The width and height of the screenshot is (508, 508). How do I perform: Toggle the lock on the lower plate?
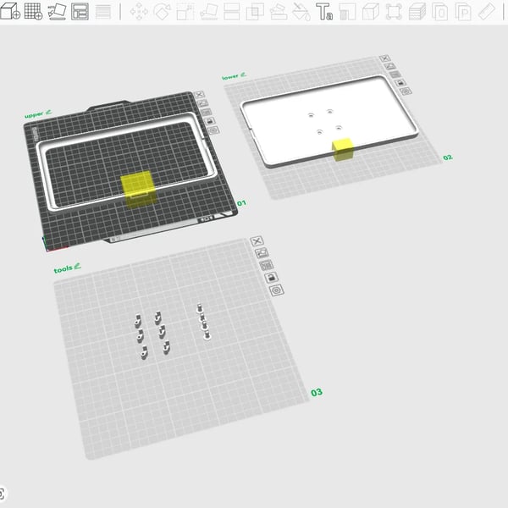pyautogui.click(x=400, y=83)
